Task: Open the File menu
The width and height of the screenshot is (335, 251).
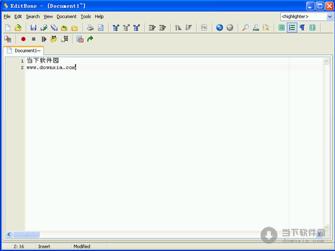Action: 7,17
